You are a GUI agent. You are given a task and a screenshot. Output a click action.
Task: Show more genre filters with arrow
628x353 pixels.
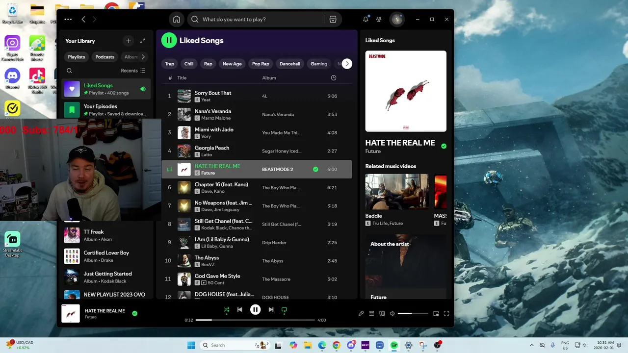click(347, 64)
